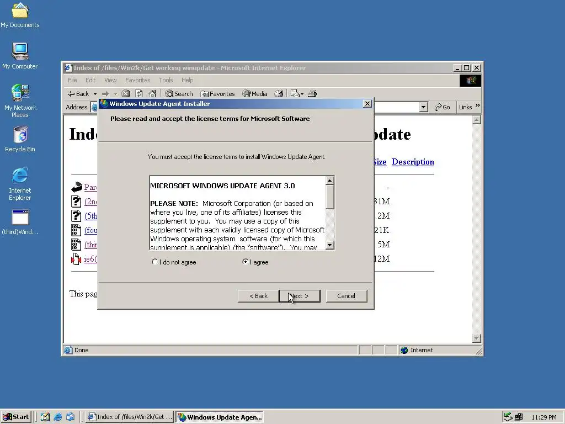Click IE page scrollbar up arrow
Screen dimensions: 565x424
coord(476,120)
